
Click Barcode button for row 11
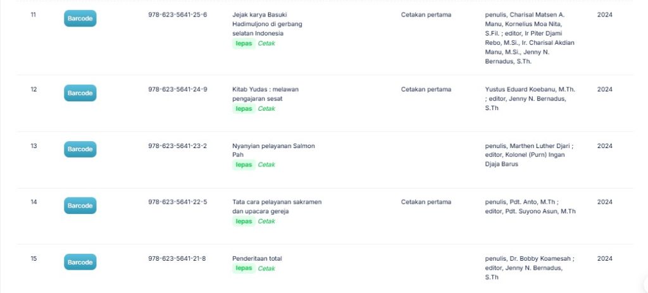[80, 18]
